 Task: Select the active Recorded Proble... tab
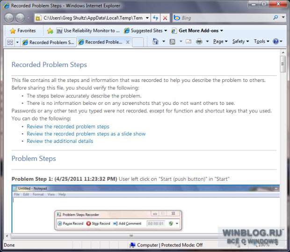(101, 42)
